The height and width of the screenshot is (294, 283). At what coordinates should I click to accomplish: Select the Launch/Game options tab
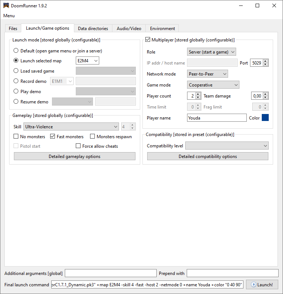coord(48,28)
